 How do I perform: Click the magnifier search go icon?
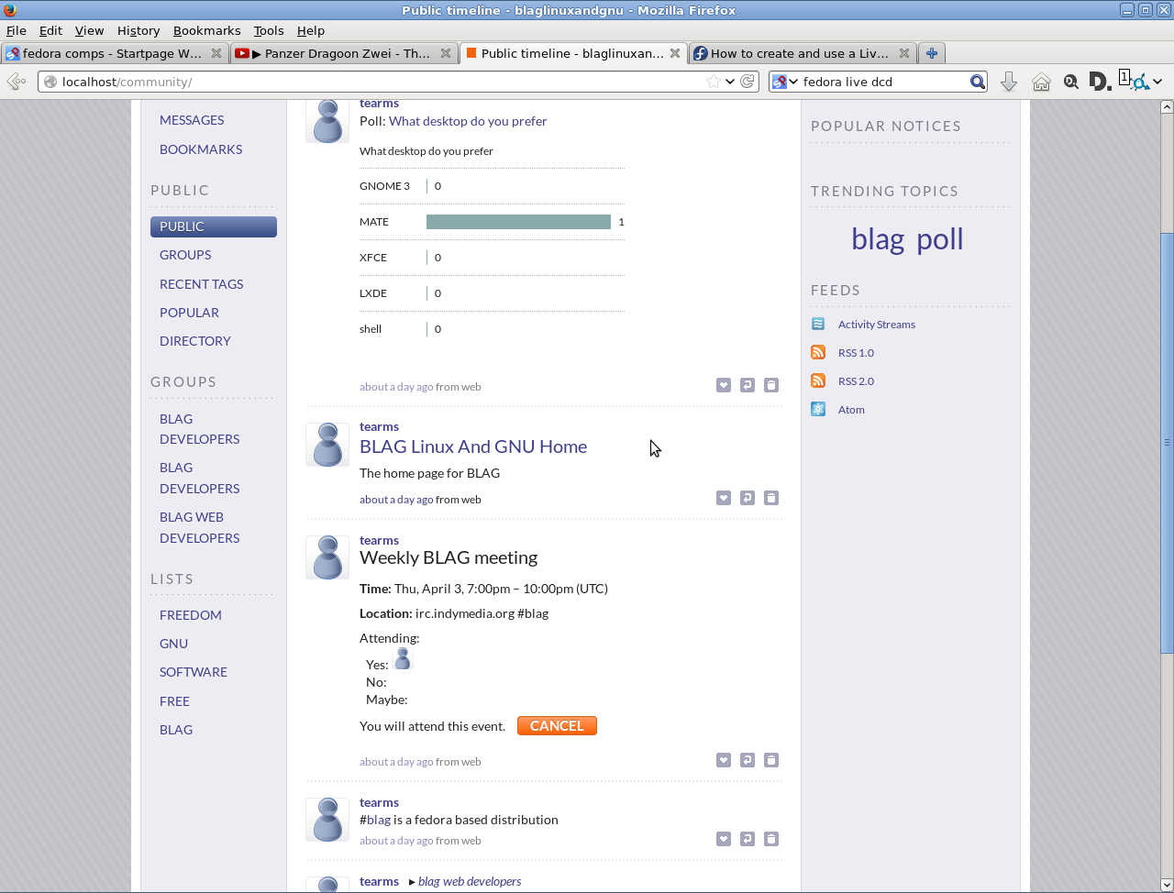pos(978,82)
